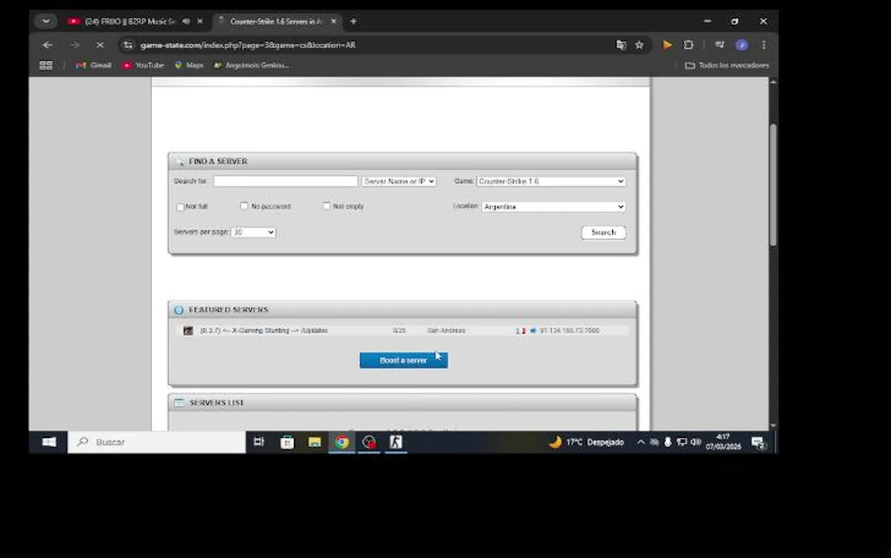Select the Counter-Strike 1.6 Servers tab
891x558 pixels.
point(276,22)
